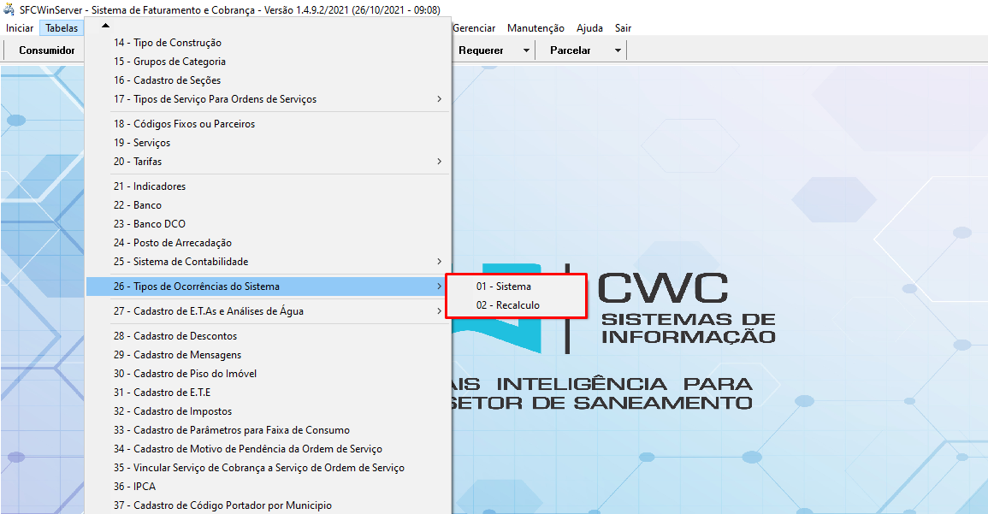This screenshot has width=988, height=514.
Task: Open the Requerer dropdown arrow
Action: coord(526,50)
